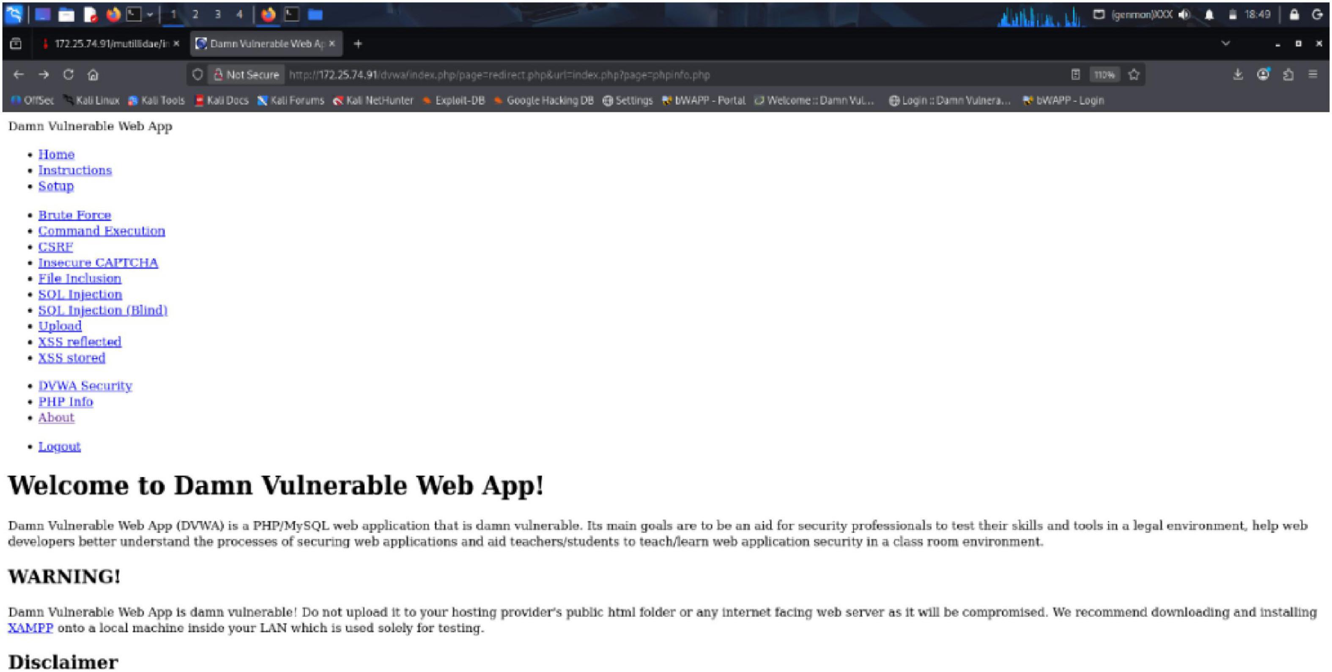This screenshot has height=672, width=1332.
Task: Open the Kali Tools bookmark
Action: [x=156, y=100]
